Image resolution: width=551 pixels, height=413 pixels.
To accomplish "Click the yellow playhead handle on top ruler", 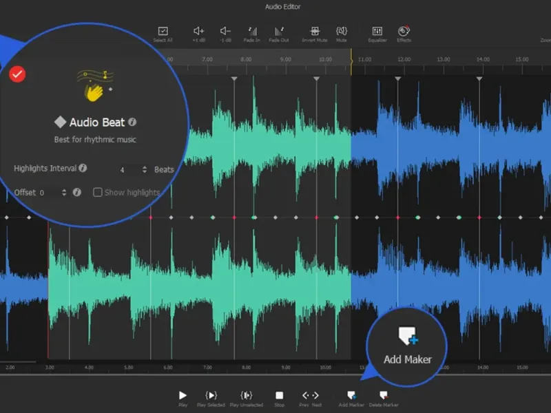I will [x=351, y=61].
